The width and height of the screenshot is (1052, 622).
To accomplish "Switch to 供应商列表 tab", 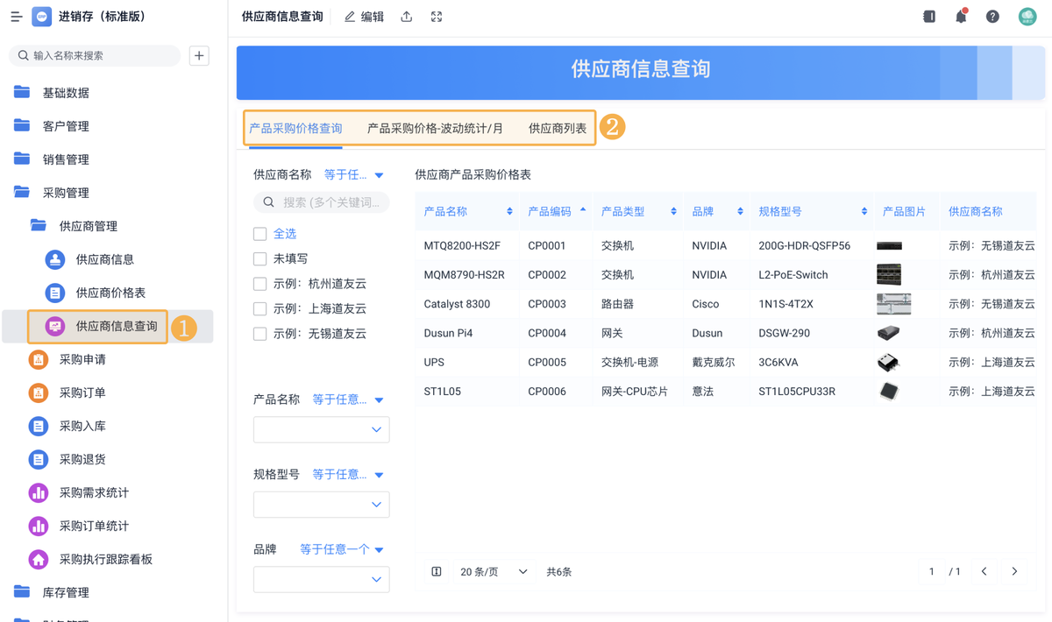I will coord(558,128).
